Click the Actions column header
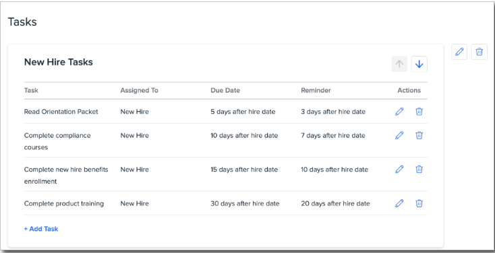This screenshot has width=495, height=253. point(409,91)
